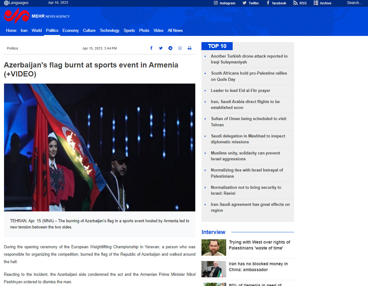Go to the Sports section
Image resolution: width=368 pixels, height=286 pixels.
point(129,30)
